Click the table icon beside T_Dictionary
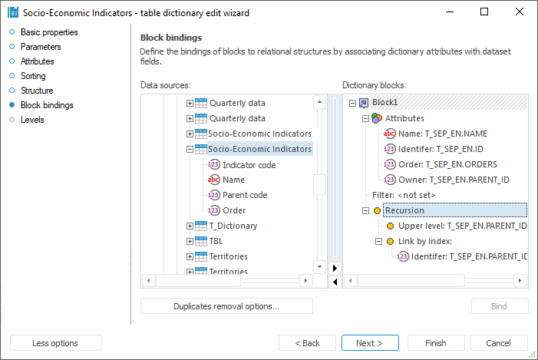The height and width of the screenshot is (360, 538). click(201, 226)
